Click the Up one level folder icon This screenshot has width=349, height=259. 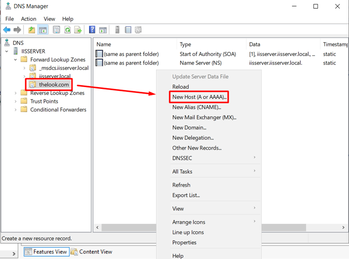(x=31, y=30)
